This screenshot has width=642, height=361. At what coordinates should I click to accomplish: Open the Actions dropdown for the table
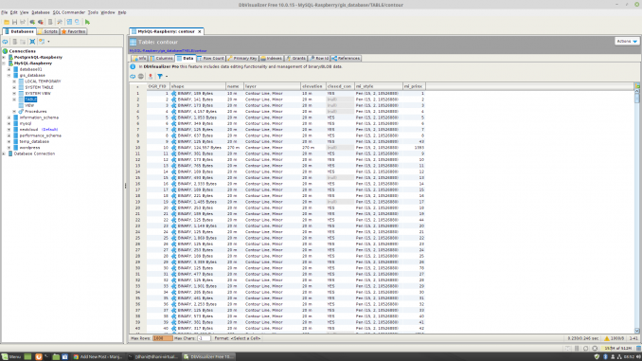point(627,42)
